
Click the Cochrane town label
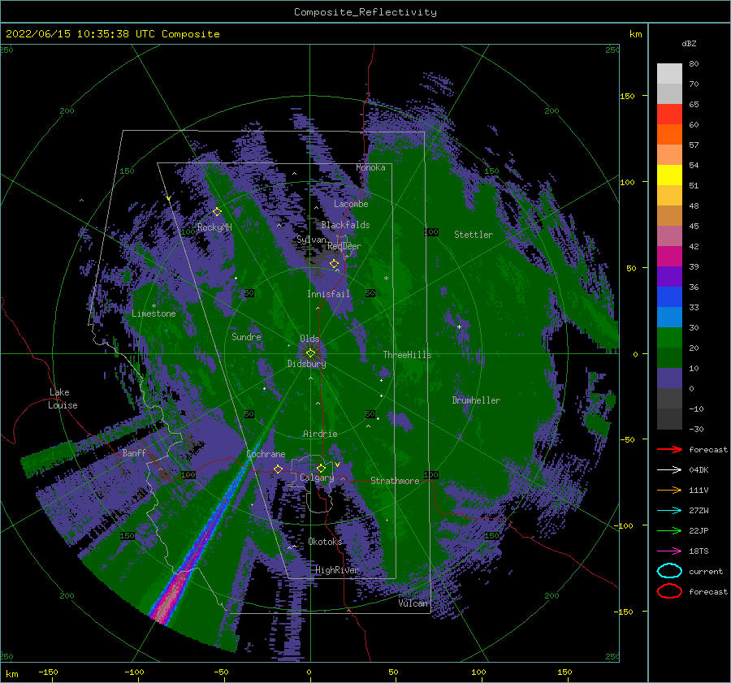266,454
